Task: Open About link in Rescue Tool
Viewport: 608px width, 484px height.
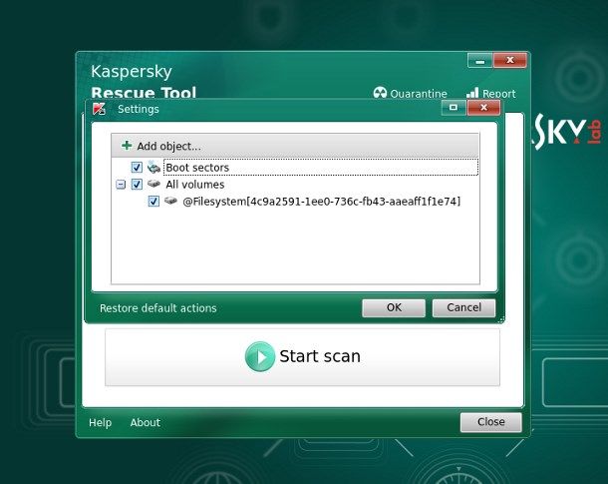Action: tap(145, 422)
